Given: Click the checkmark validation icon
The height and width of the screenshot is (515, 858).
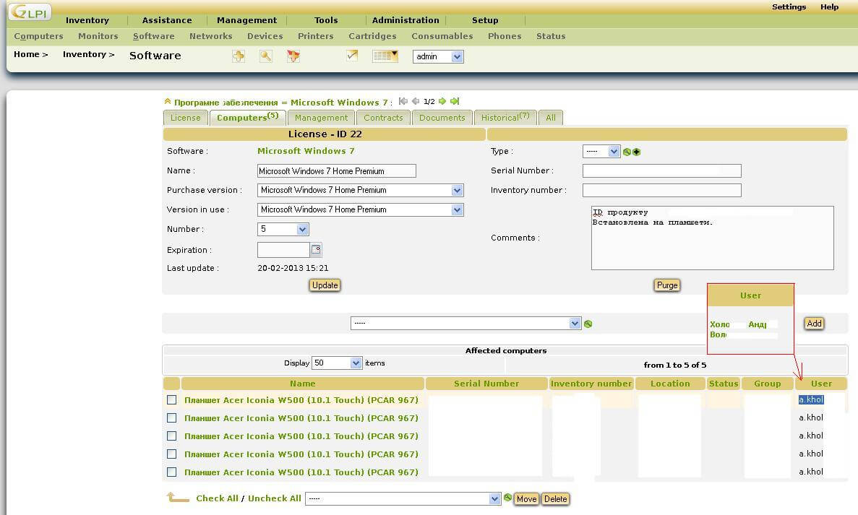Looking at the screenshot, I should (352, 55).
